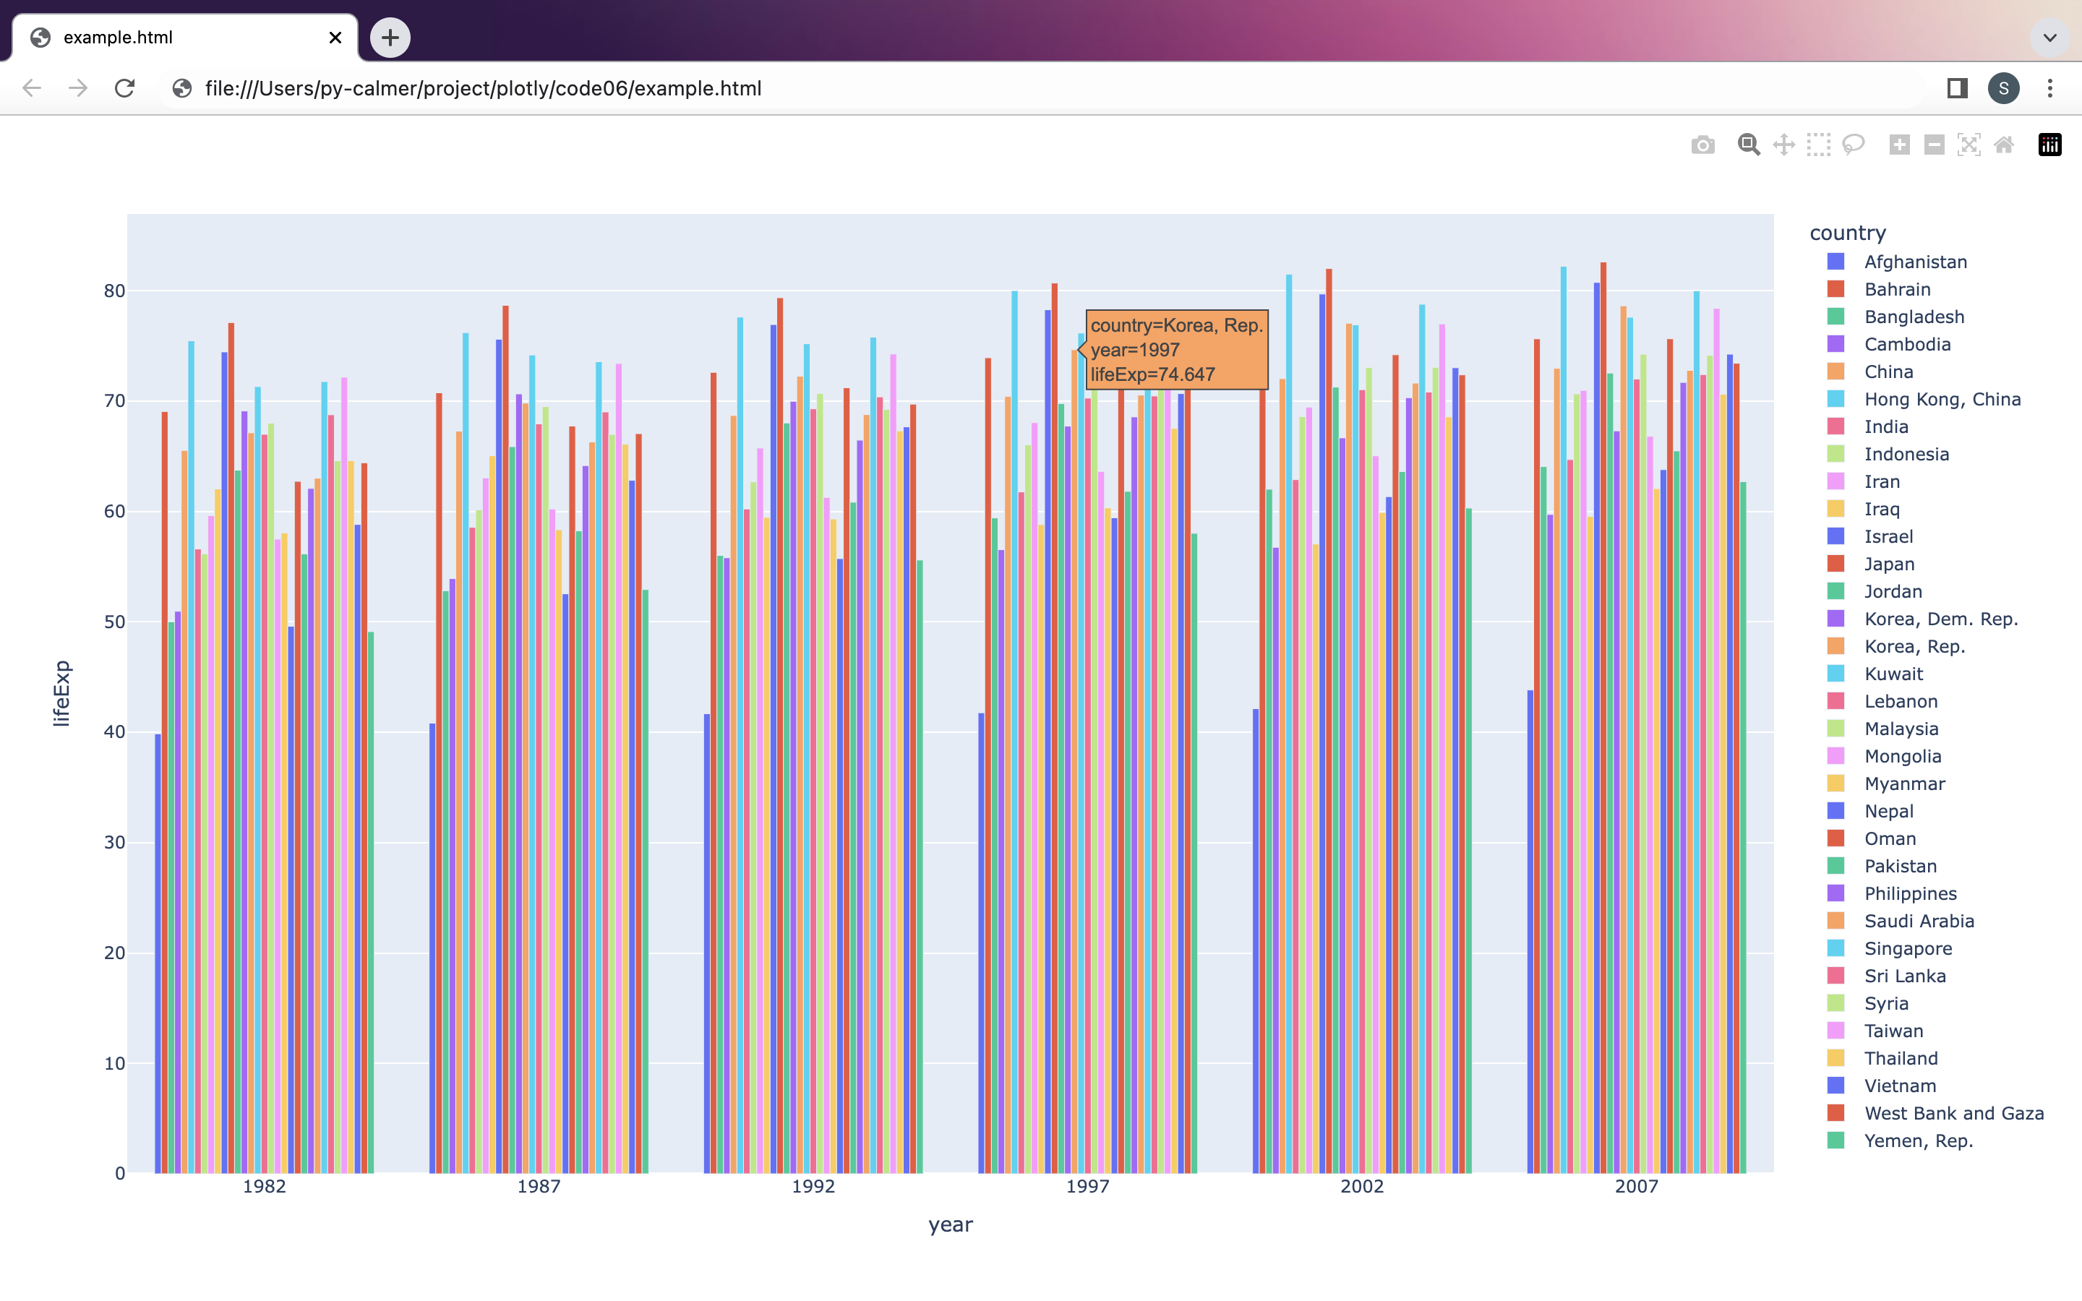Hide the Japan series in legend
The height and width of the screenshot is (1301, 2082).
(x=1889, y=564)
